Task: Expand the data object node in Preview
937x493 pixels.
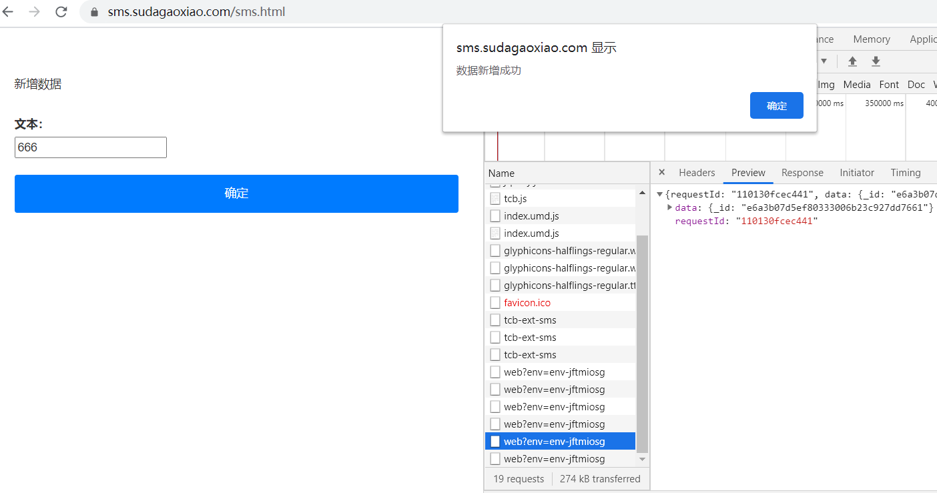Action: (x=669, y=207)
